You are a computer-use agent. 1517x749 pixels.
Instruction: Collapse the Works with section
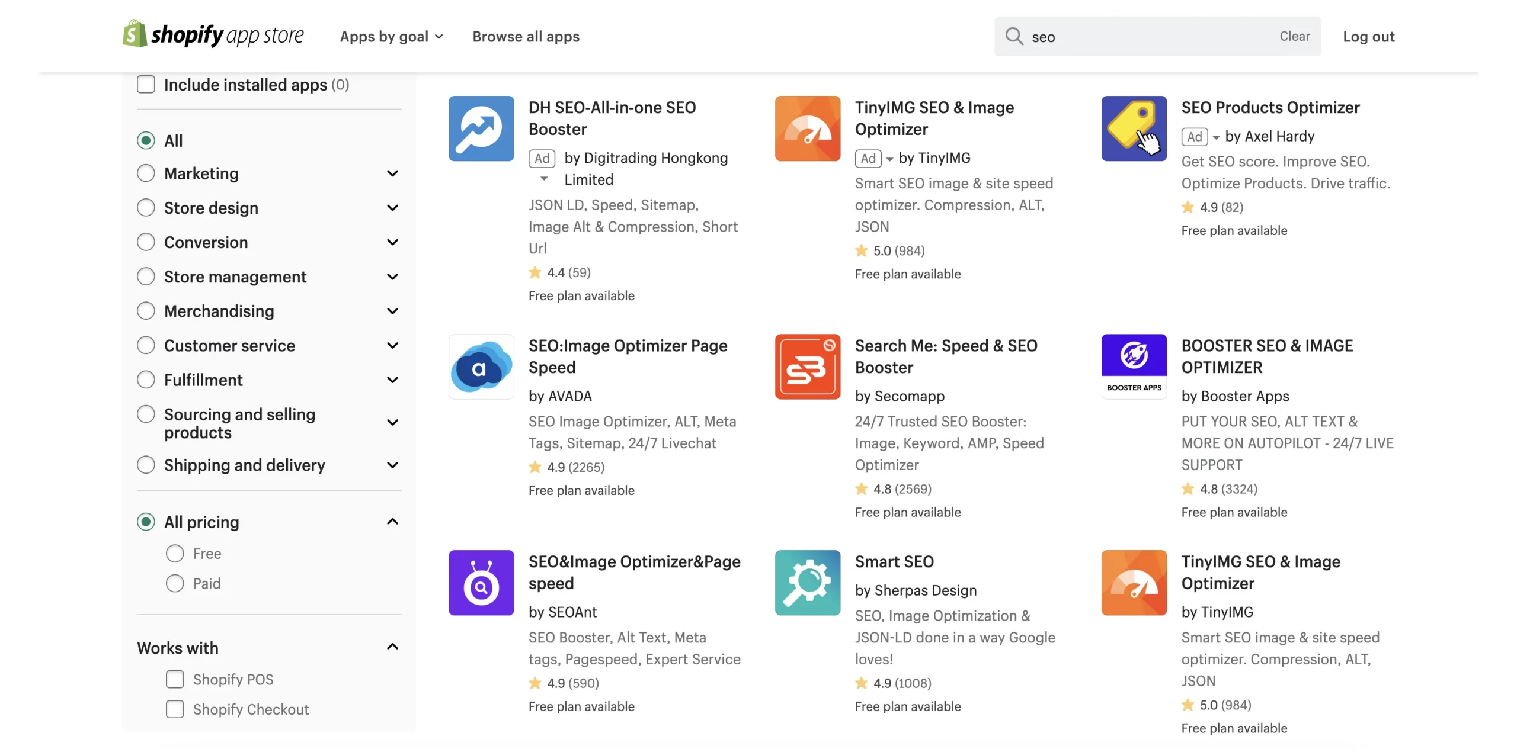[392, 646]
